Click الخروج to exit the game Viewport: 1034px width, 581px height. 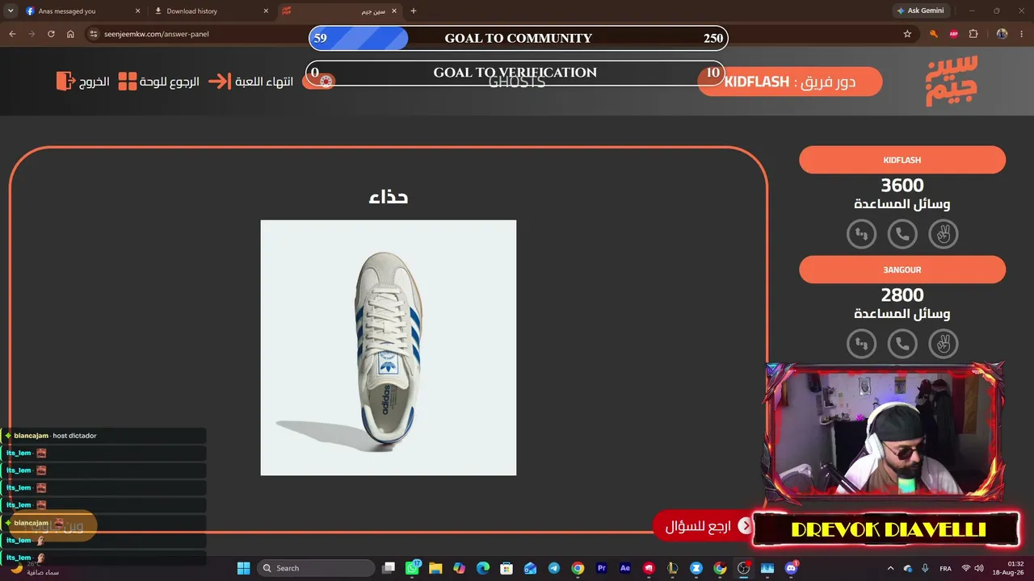tap(83, 82)
